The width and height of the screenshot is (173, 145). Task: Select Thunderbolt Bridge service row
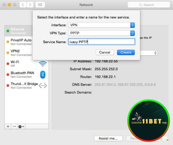(x=27, y=86)
